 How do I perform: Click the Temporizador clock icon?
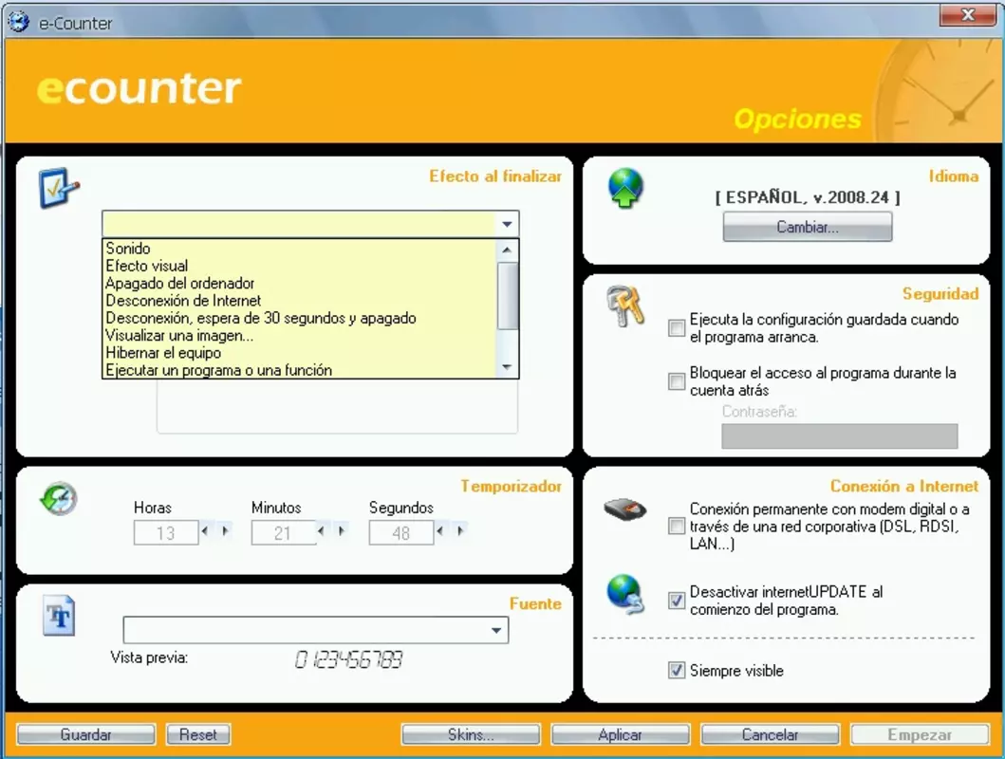58,498
